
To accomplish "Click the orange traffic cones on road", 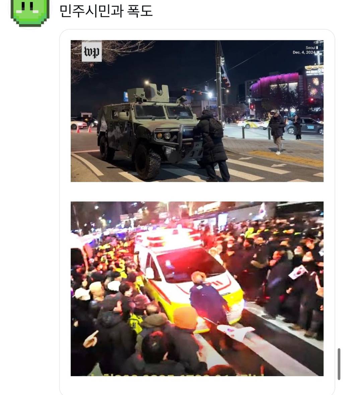I will tap(84, 129).
